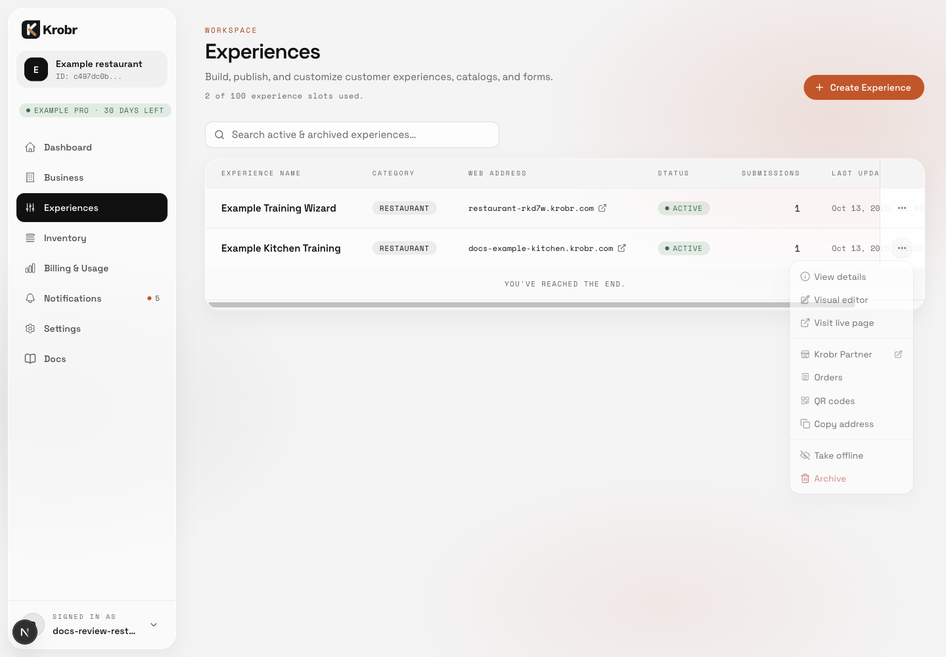Click Active status of Example Training Wizard
946x657 pixels.
click(x=684, y=208)
